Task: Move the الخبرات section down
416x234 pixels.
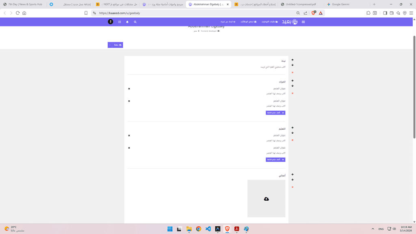Action: [292, 86]
